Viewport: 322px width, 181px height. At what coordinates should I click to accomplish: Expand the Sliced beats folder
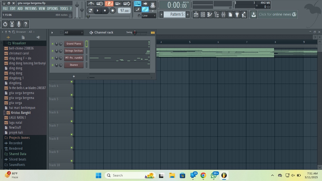(x=17, y=159)
